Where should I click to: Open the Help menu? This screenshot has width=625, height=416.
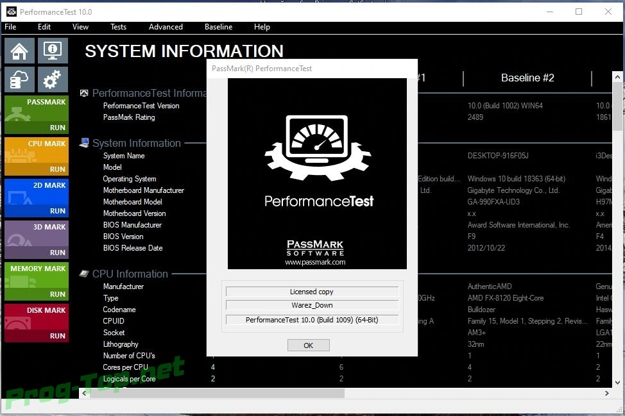(262, 27)
